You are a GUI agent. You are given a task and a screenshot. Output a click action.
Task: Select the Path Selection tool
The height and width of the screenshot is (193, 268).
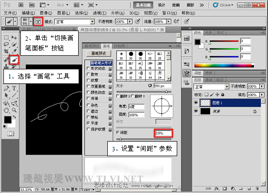6,95
